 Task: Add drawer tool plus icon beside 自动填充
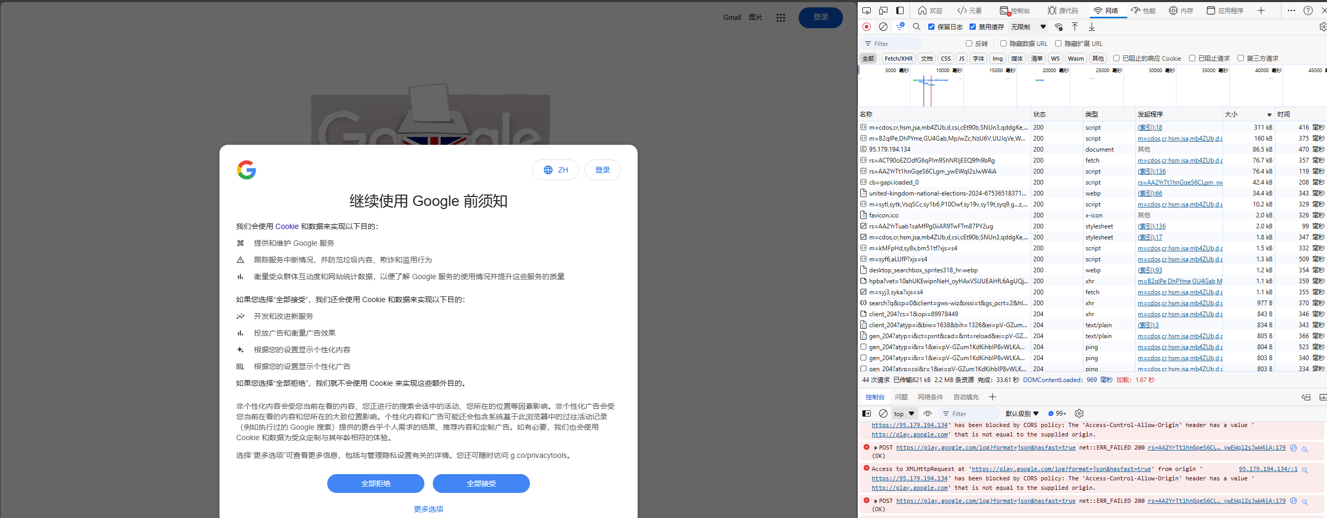tap(993, 397)
